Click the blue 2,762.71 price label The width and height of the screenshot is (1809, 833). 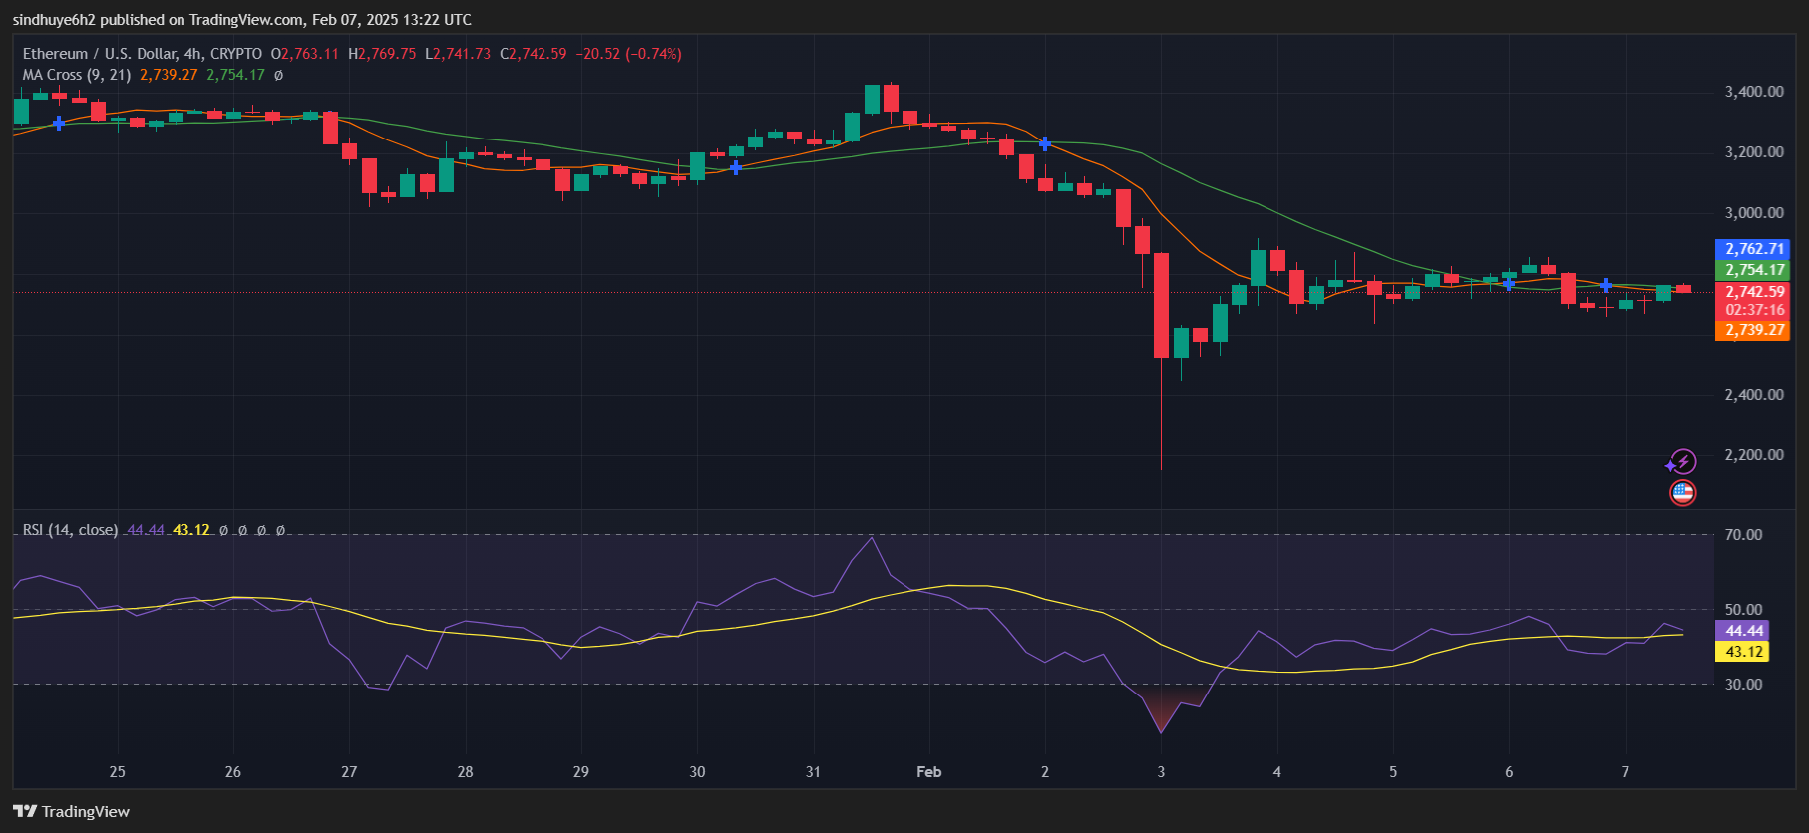1753,249
